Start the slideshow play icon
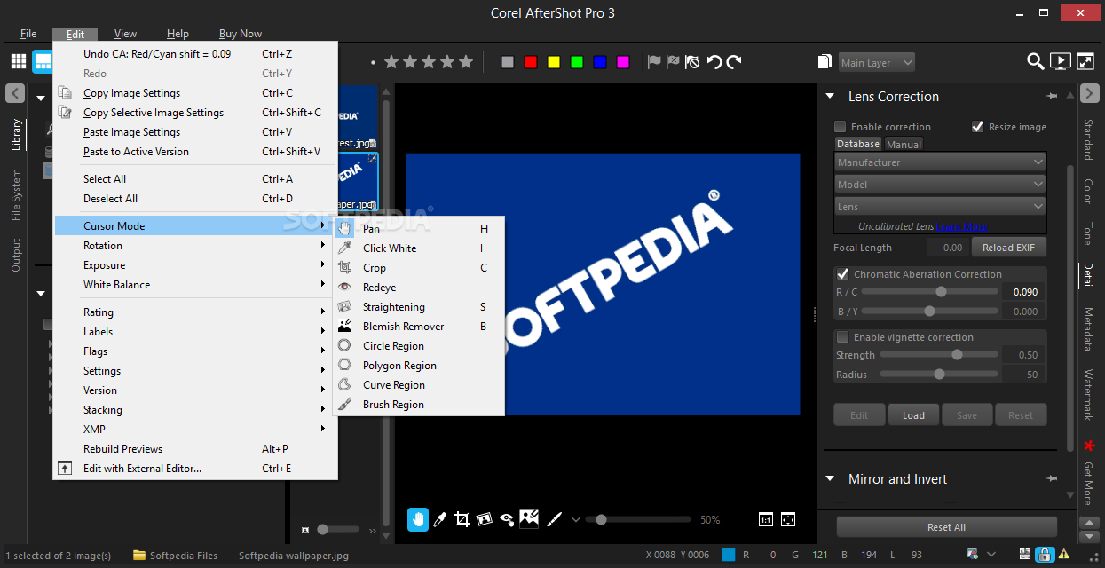Viewport: 1105px width, 568px height. [x=1060, y=61]
